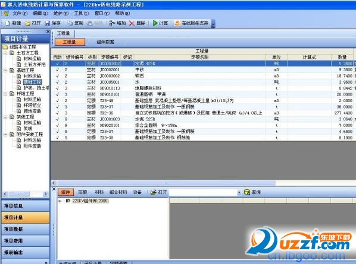Toggle the 自动 checkmark on the 水泥 425R row
The image size is (356, 264).
coord(57,63)
